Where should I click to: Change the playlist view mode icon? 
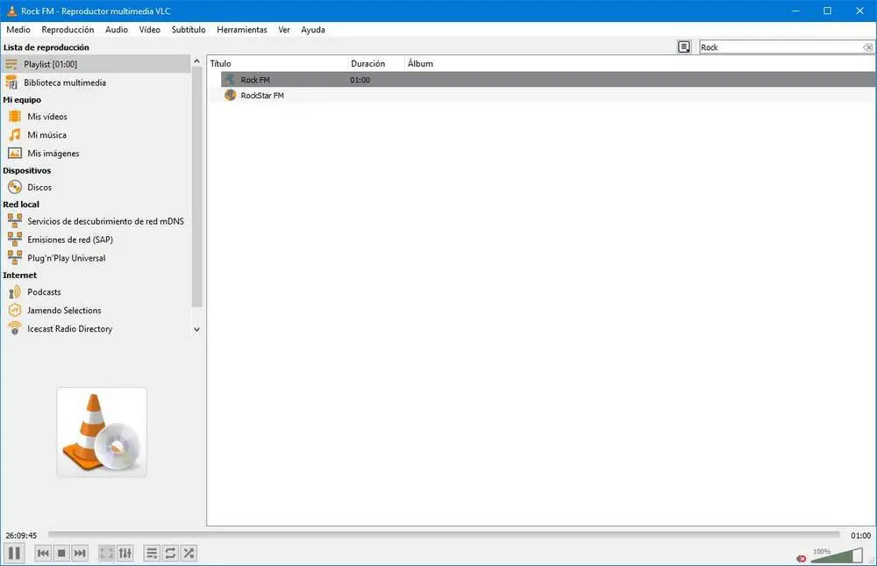(x=683, y=47)
